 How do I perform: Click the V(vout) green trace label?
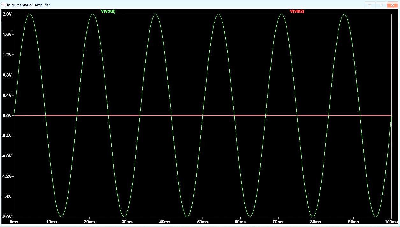pos(108,11)
